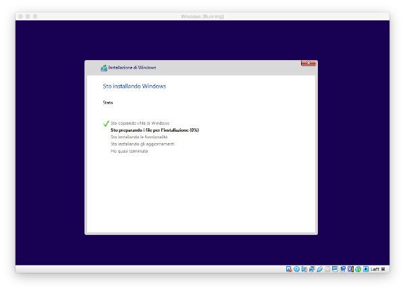Screen dimensions: 405x291
Task: Open the greyed shared folders indicator
Action: pos(327,269)
